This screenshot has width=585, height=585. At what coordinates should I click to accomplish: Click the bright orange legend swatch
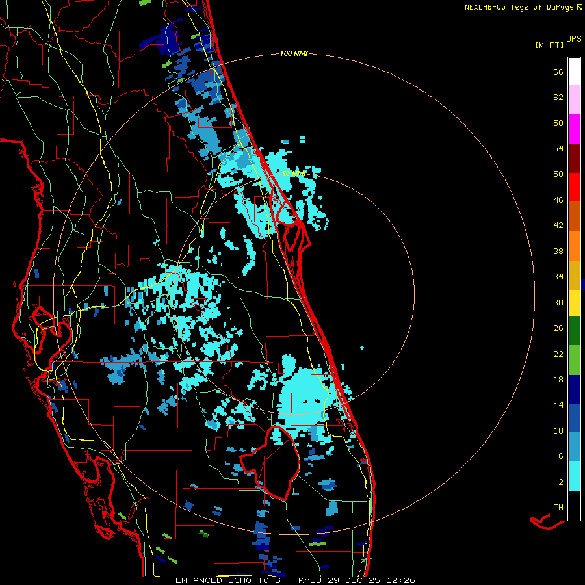(574, 246)
